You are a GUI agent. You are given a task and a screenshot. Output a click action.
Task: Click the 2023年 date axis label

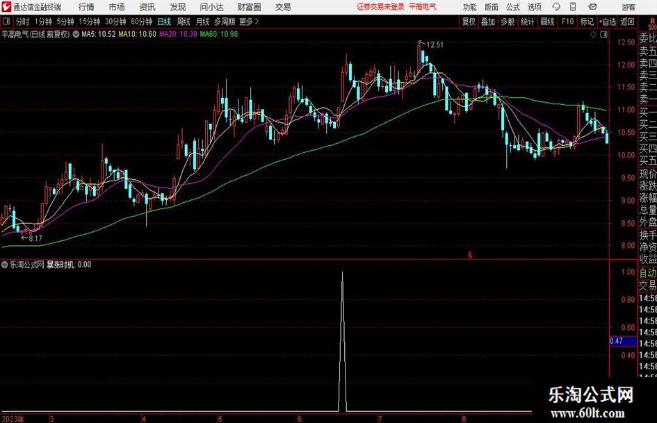tap(13, 419)
